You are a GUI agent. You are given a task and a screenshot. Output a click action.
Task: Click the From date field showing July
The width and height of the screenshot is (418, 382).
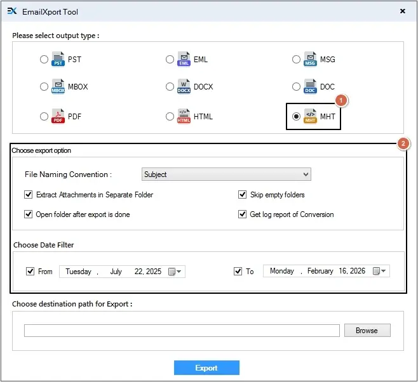[x=122, y=272]
